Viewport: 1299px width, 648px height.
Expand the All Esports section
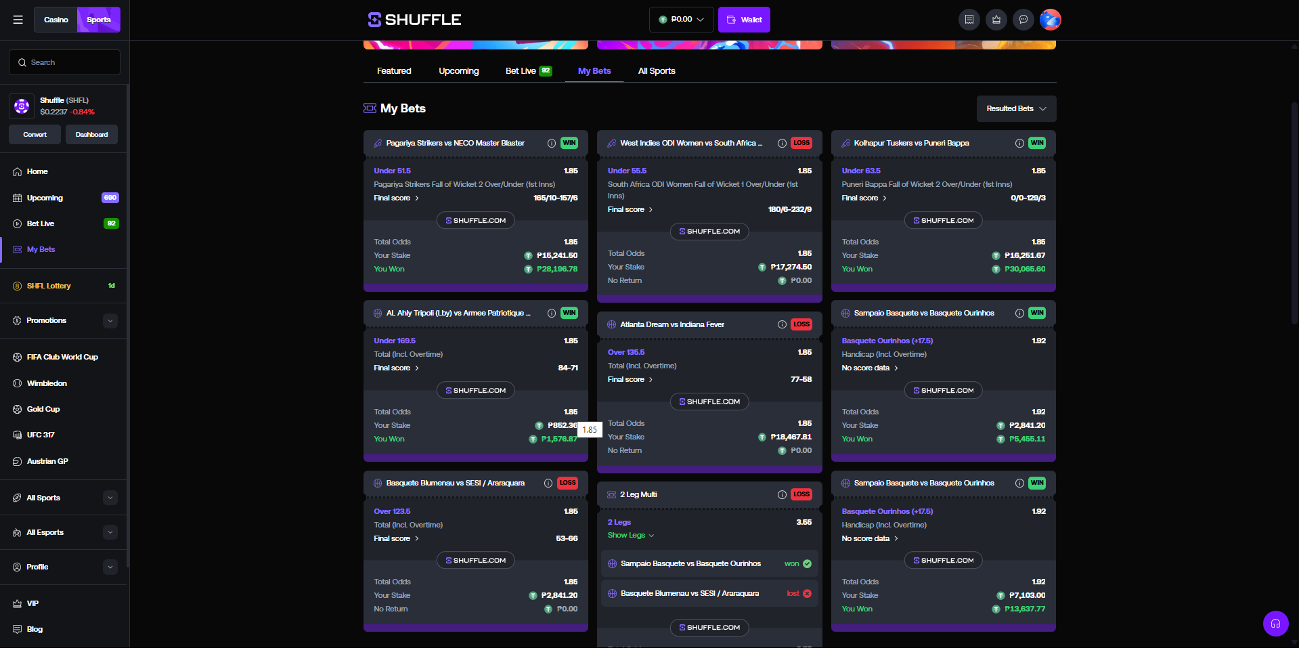[x=110, y=532]
